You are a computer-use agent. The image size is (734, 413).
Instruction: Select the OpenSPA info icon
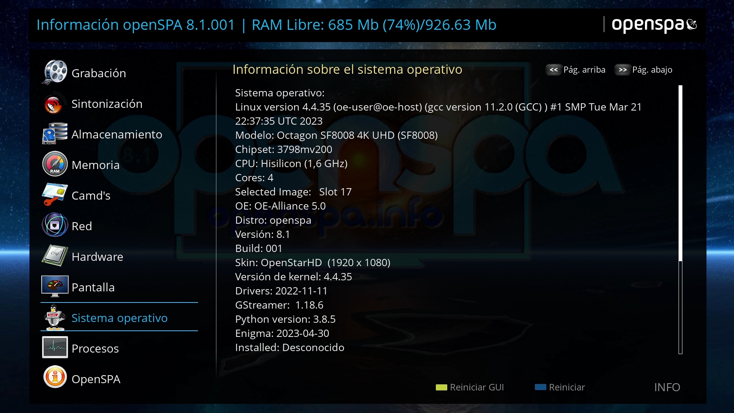tap(55, 377)
